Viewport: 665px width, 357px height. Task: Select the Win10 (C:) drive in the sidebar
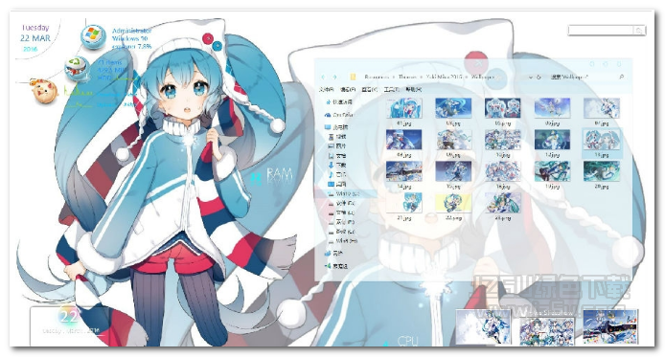pos(344,193)
